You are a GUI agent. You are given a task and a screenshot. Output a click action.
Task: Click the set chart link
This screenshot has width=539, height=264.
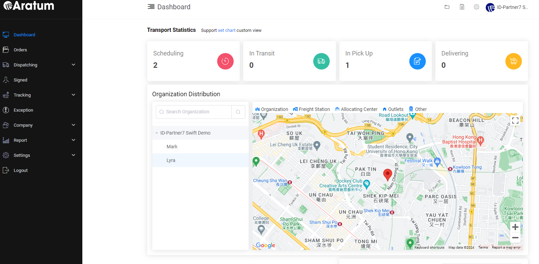pyautogui.click(x=227, y=30)
